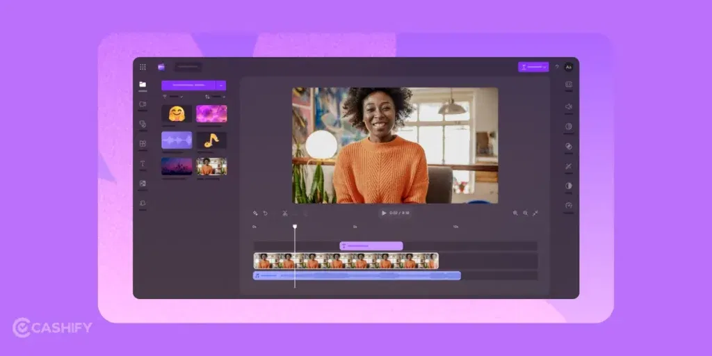Open the app launcher grid icon
The height and width of the screenshot is (356, 712).
coord(143,67)
